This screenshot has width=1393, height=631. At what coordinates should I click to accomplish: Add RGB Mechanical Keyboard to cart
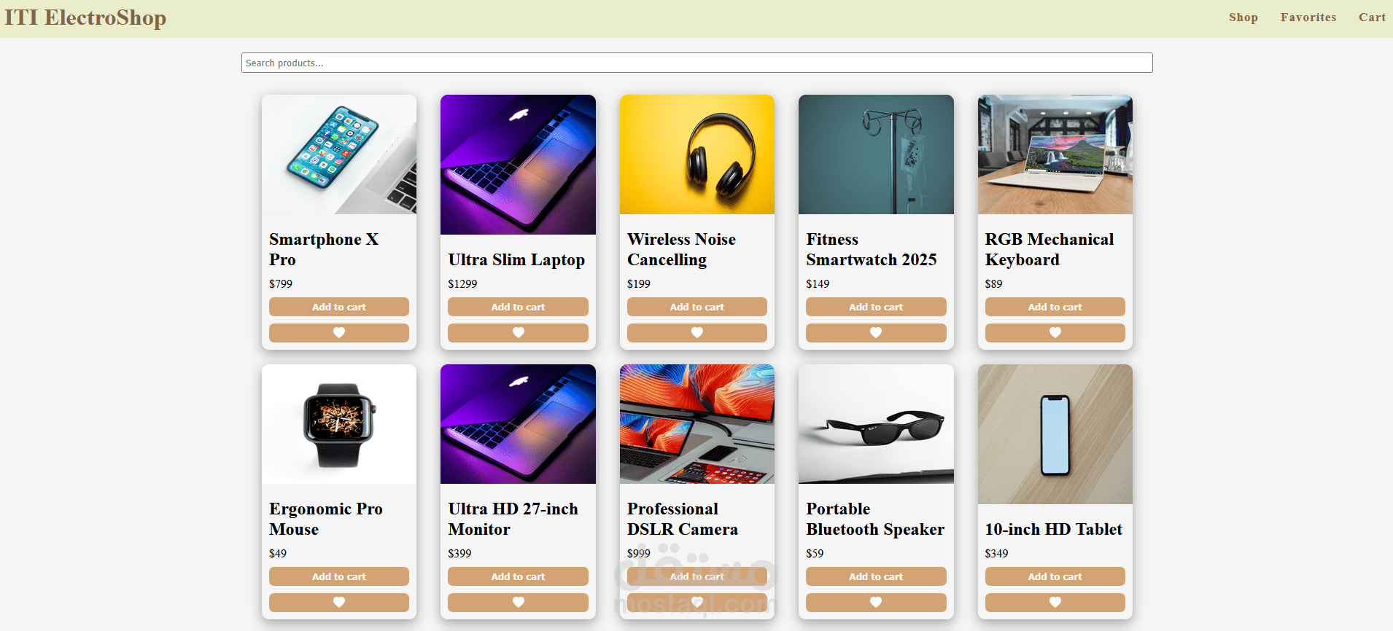[x=1055, y=307]
